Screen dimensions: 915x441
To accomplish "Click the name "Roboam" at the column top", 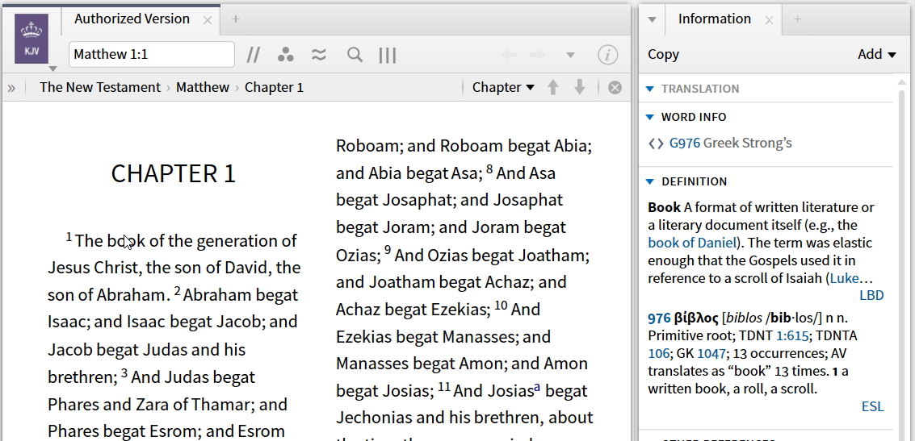I will coord(367,146).
